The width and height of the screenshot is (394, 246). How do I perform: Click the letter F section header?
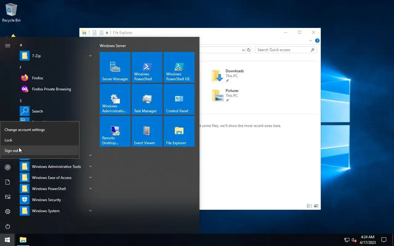point(21,68)
